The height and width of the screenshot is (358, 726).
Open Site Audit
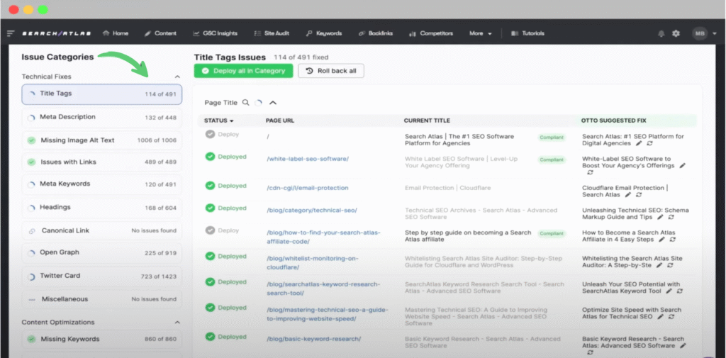[272, 33]
